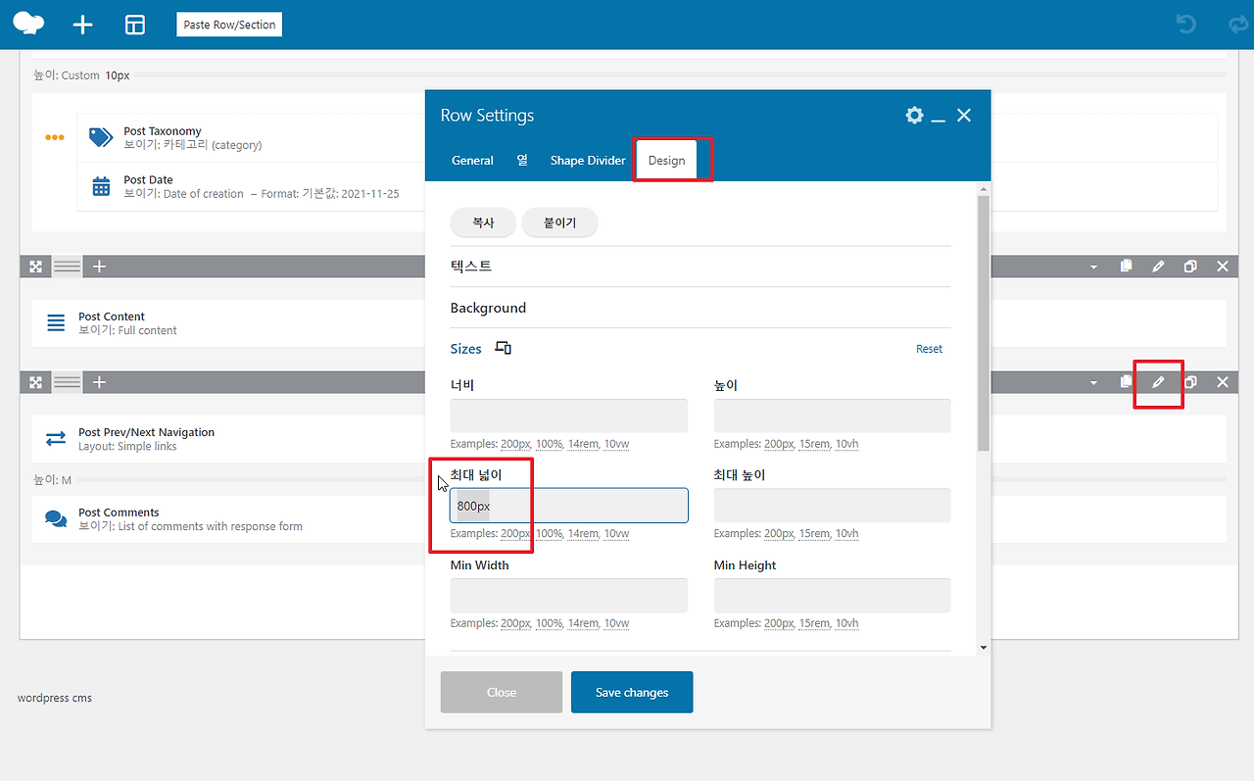Image resolution: width=1254 pixels, height=781 pixels.
Task: Focus the Min Width input field
Action: point(569,595)
